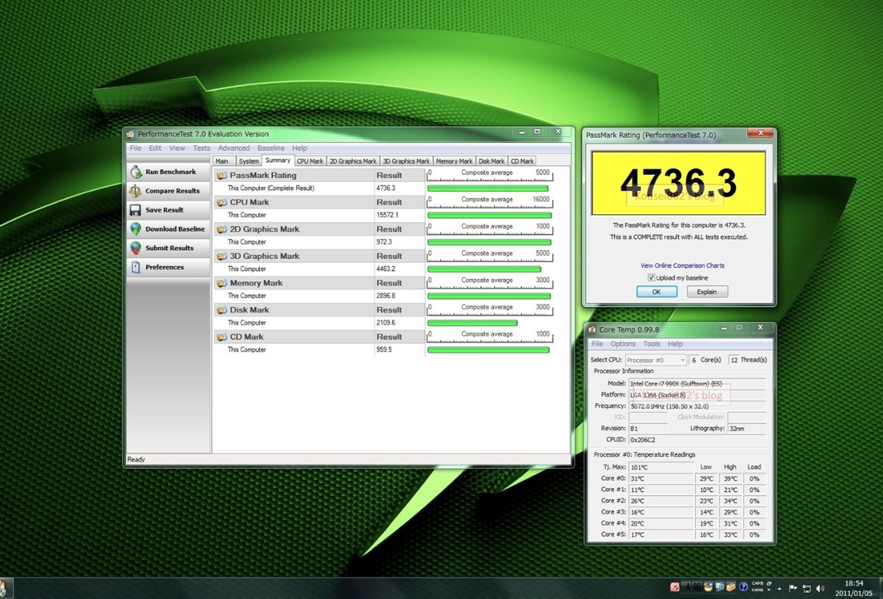
Task: Click the Disk Mark green result bar
Action: click(472, 323)
